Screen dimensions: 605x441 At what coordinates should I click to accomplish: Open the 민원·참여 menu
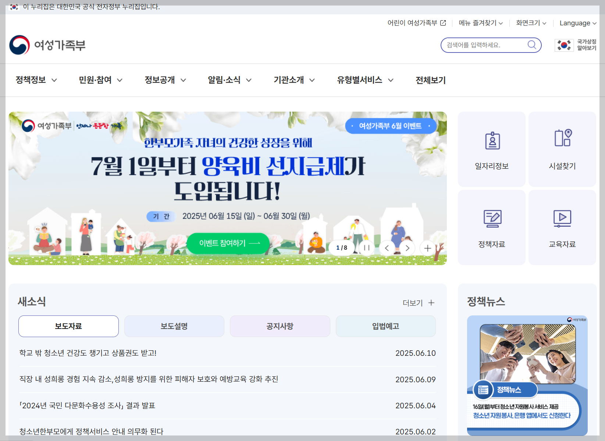[96, 80]
